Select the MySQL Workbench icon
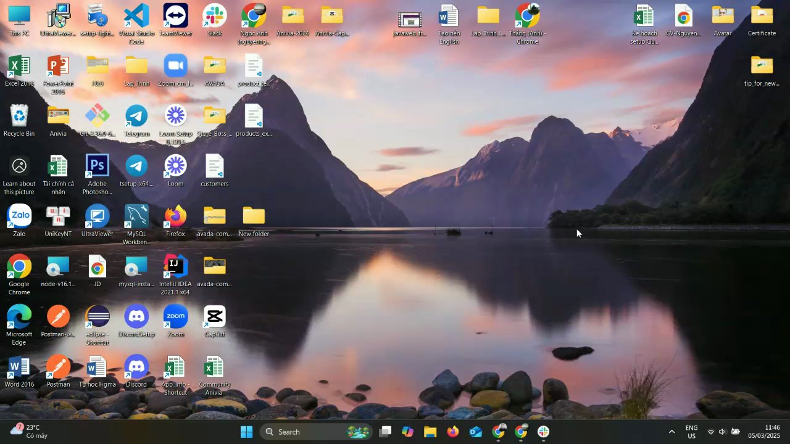This screenshot has width=790, height=444. click(136, 224)
